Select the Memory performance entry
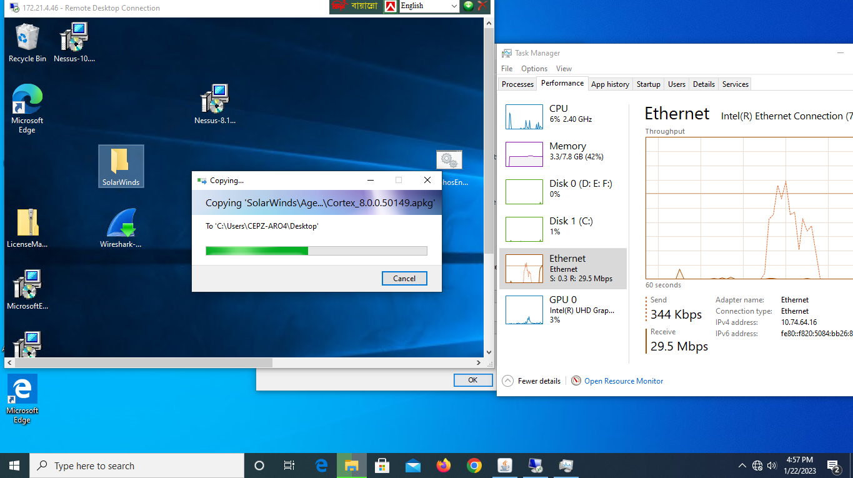This screenshot has height=478, width=853. point(562,154)
